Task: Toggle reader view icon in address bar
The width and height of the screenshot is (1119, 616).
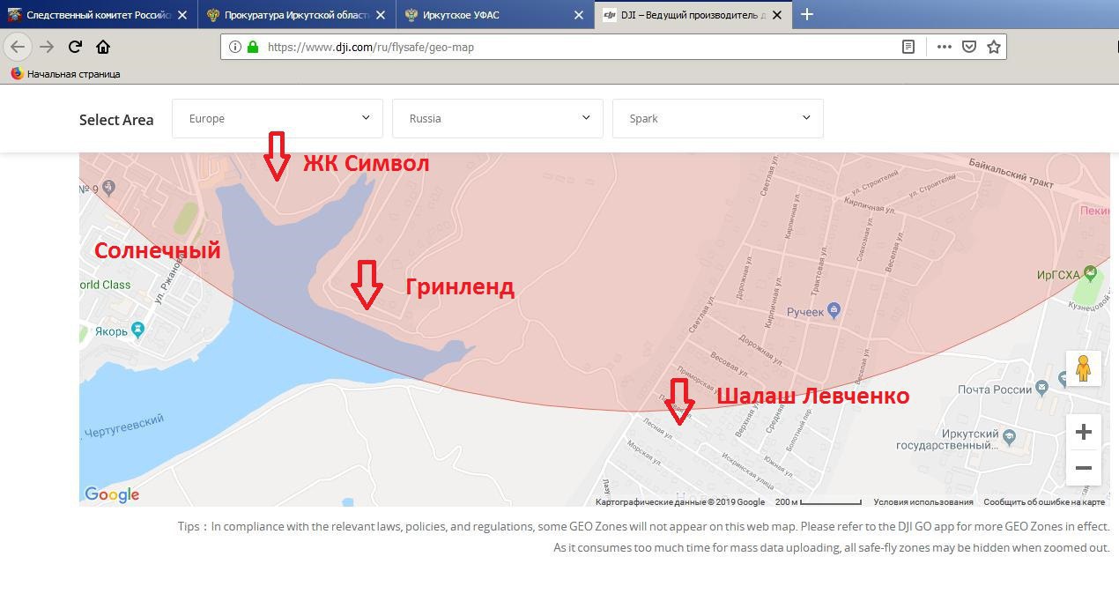Action: [908, 47]
